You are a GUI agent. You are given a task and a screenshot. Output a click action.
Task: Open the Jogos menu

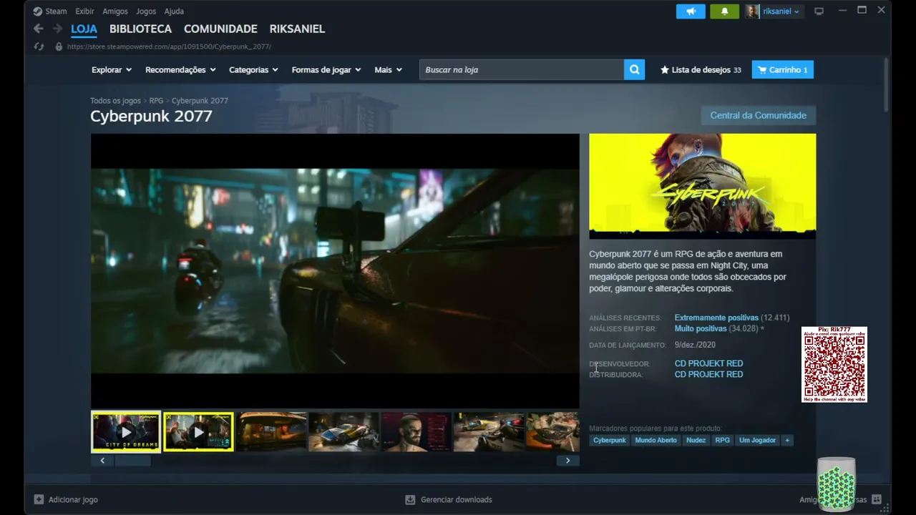point(146,11)
